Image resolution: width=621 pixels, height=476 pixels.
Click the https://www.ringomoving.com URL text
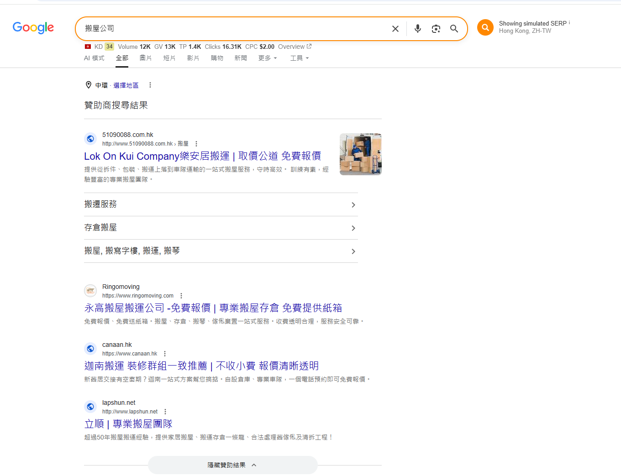[138, 296]
